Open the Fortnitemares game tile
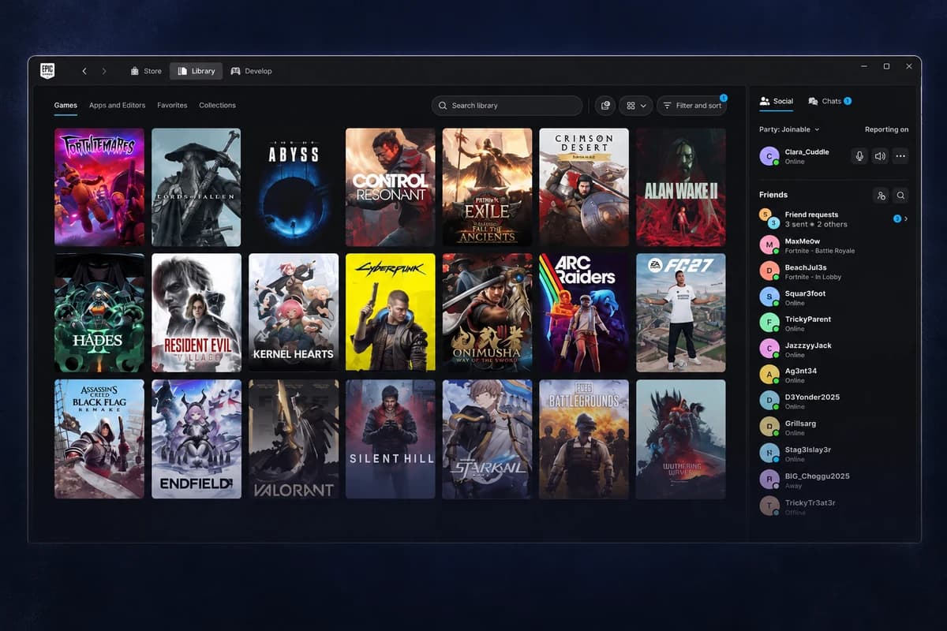The height and width of the screenshot is (631, 947). [99, 187]
